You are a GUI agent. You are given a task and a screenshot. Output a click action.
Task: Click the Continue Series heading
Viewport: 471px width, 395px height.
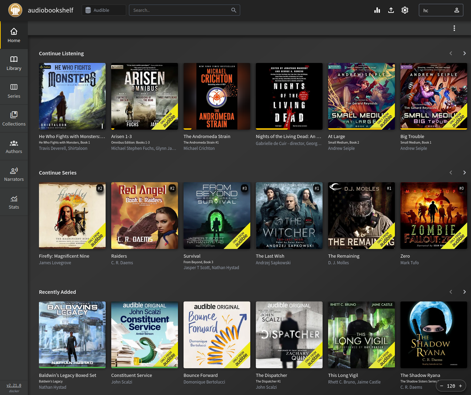(x=58, y=173)
